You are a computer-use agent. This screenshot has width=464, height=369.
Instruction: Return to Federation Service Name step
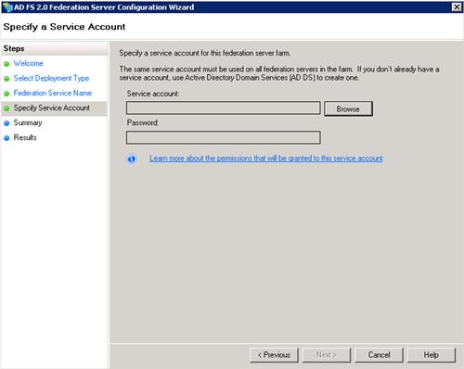[53, 93]
